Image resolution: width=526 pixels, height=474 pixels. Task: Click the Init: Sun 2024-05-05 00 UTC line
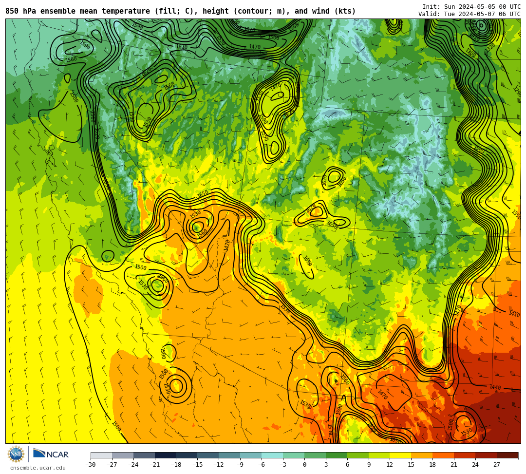[x=471, y=7]
